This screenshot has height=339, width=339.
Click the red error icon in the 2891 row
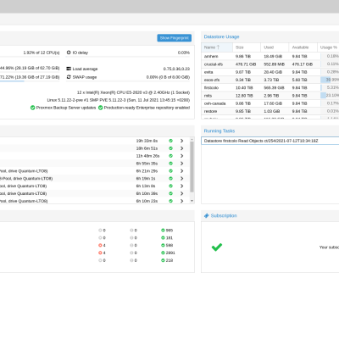pyautogui.click(x=100, y=253)
